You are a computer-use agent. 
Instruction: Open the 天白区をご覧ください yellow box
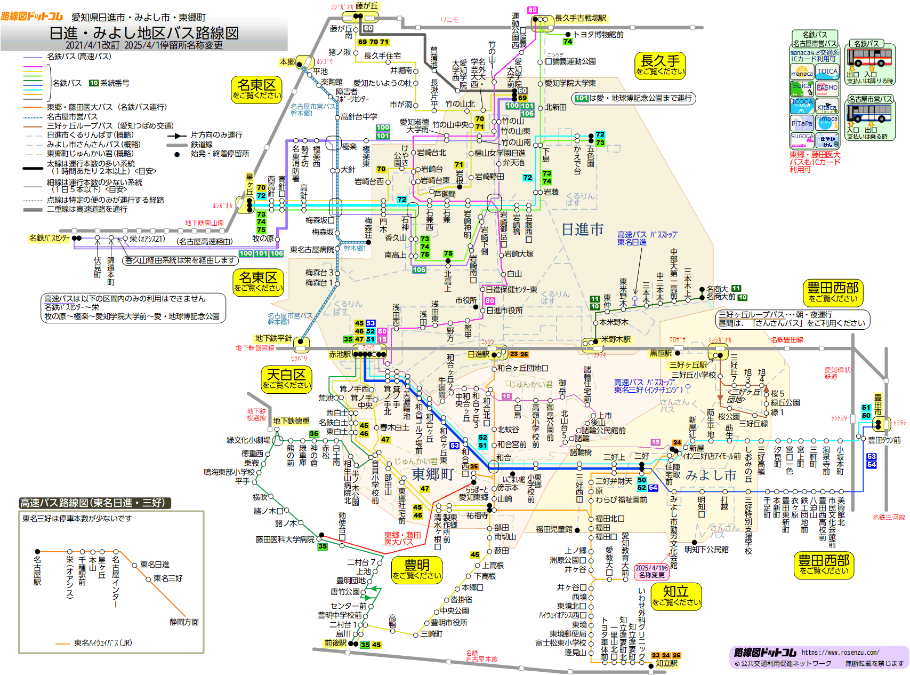coord(287,379)
